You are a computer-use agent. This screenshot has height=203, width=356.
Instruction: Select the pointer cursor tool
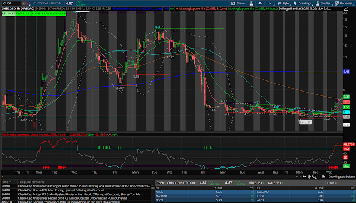click(324, 176)
